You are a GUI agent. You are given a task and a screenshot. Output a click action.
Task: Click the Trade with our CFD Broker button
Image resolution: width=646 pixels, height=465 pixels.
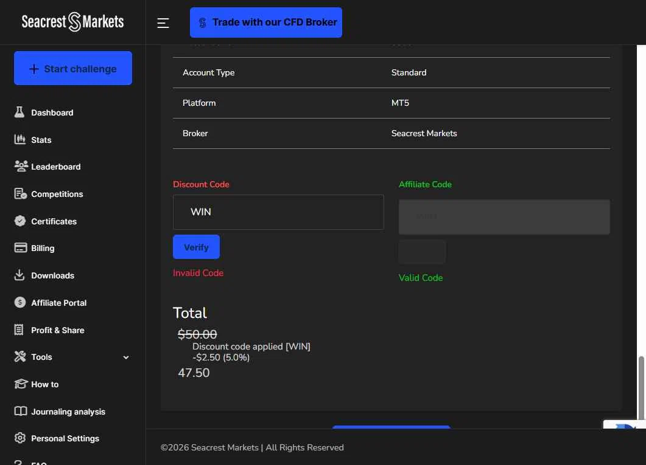coord(265,22)
